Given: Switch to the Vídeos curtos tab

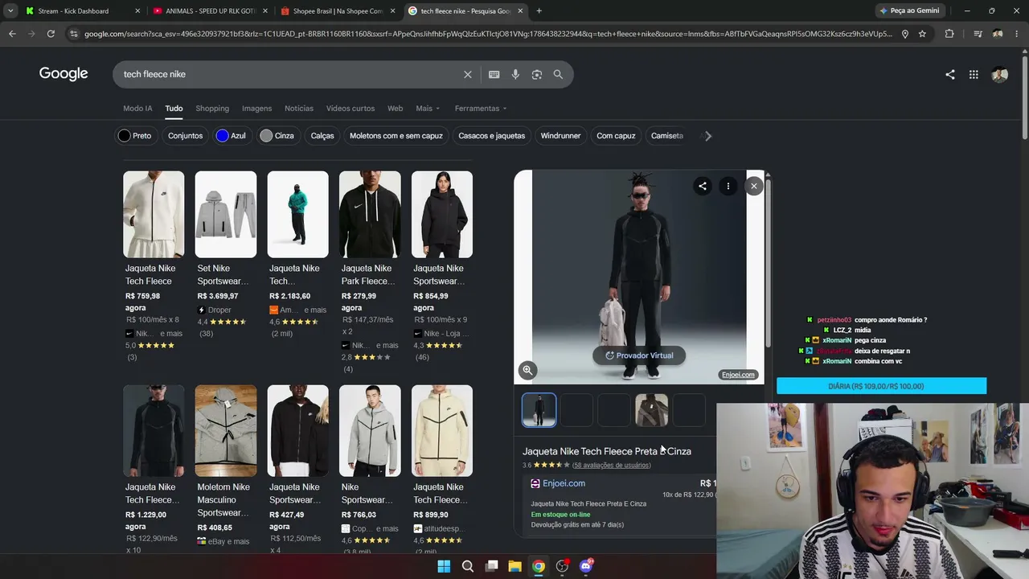Looking at the screenshot, I should tap(351, 109).
